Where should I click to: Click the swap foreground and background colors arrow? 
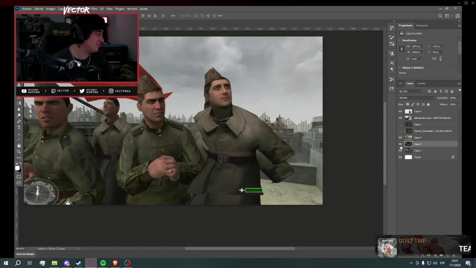click(21, 163)
